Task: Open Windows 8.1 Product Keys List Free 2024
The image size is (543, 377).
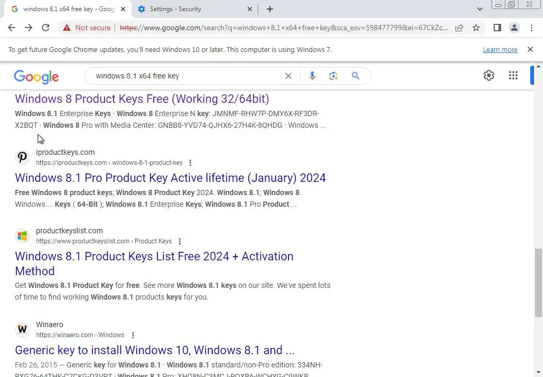Action: point(154,264)
